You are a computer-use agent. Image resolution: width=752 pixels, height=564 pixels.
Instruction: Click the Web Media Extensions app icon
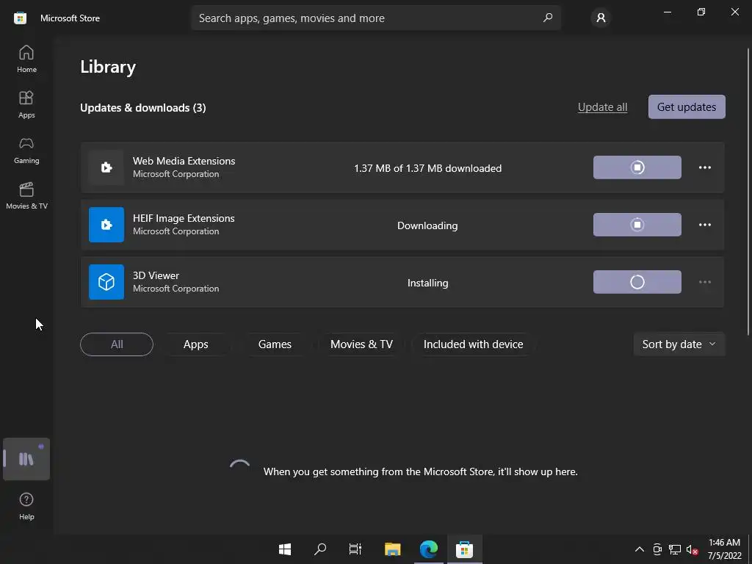pos(106,167)
